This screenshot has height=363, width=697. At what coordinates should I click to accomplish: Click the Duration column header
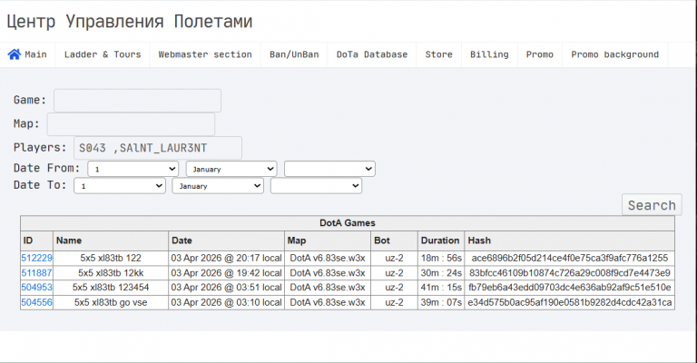click(x=441, y=240)
